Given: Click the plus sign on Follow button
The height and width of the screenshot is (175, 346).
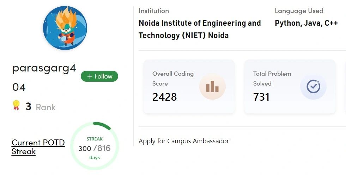Looking at the screenshot, I should (90, 76).
